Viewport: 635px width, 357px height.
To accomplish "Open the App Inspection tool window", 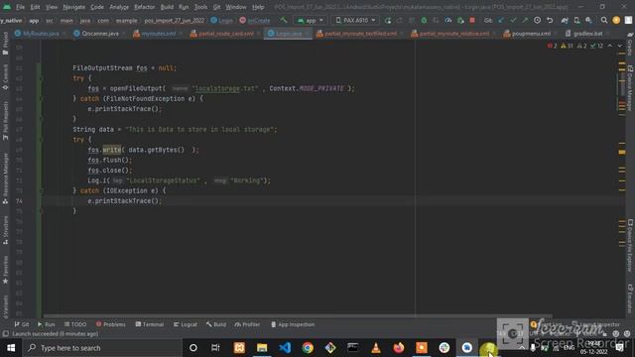I will pyautogui.click(x=293, y=324).
